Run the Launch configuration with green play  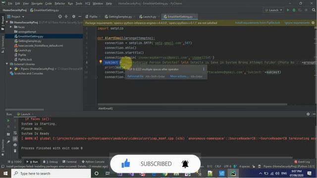point(288,10)
